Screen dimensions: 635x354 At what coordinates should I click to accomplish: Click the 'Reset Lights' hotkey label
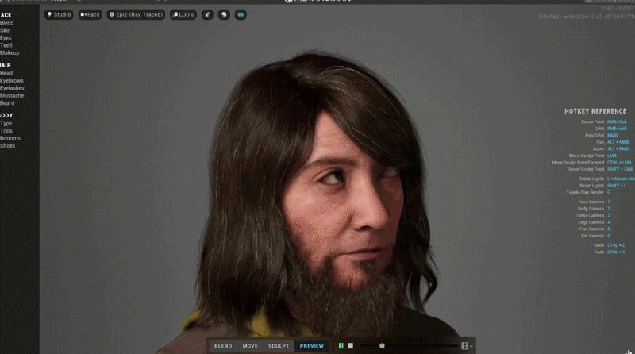[591, 186]
